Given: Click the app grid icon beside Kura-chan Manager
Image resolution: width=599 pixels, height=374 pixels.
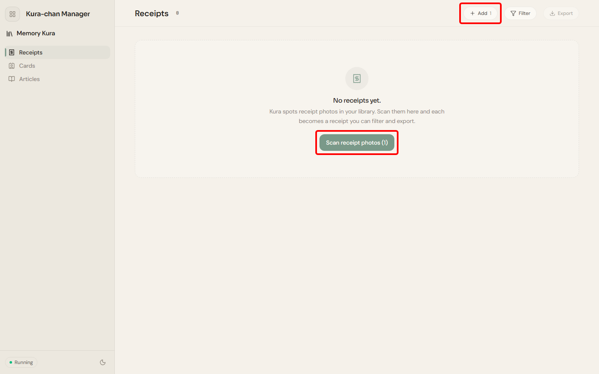Looking at the screenshot, I should (12, 14).
